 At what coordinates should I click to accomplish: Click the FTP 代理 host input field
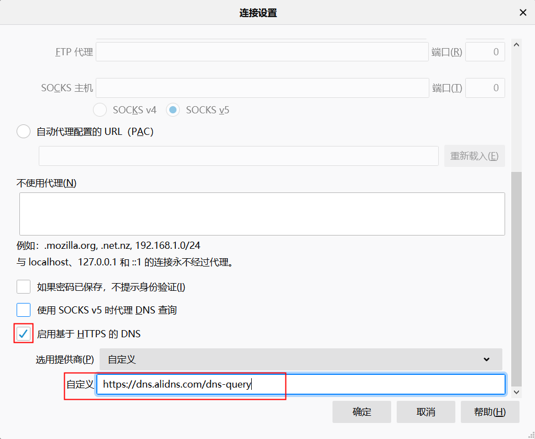[x=262, y=52]
